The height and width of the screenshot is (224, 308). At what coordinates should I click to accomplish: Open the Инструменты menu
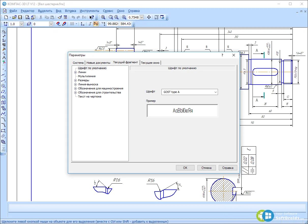pyautogui.click(x=89, y=11)
